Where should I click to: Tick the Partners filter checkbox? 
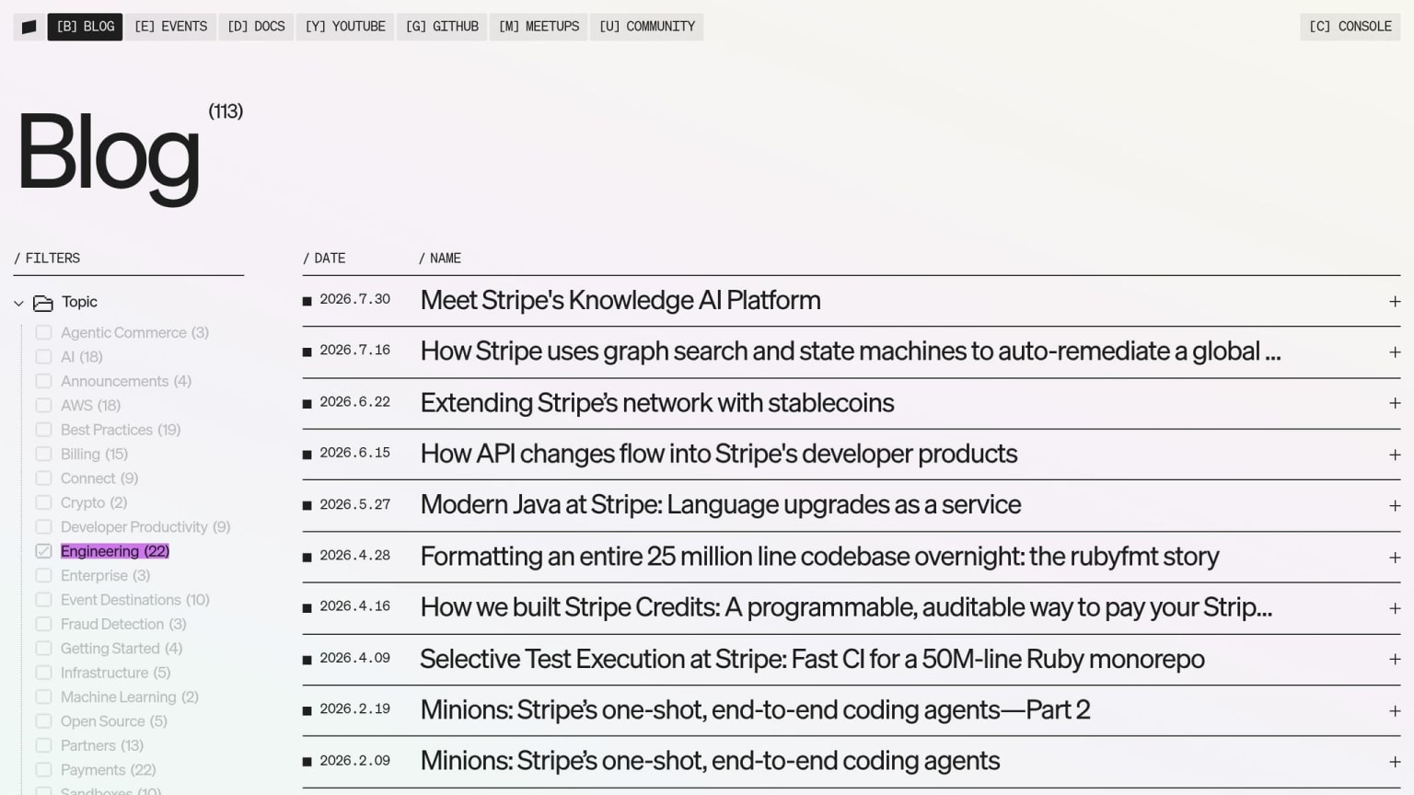tap(43, 745)
